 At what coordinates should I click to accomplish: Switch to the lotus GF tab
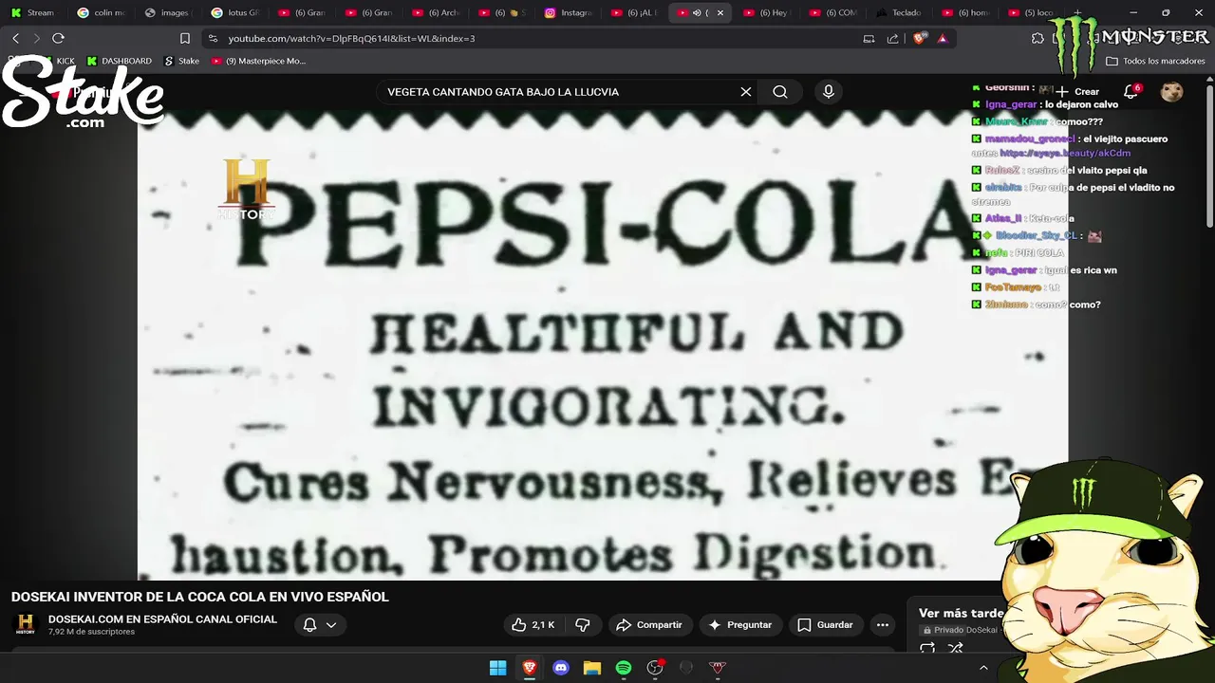tap(234, 12)
